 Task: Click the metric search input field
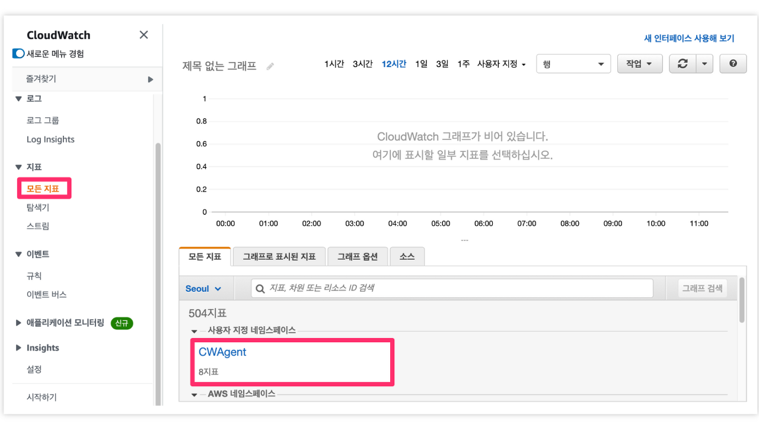[x=452, y=288]
